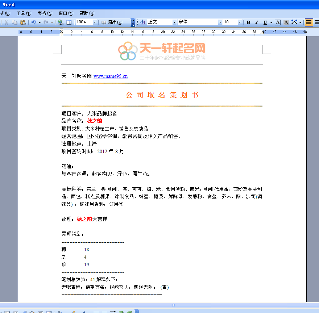
Task: Click the title 公司取名策划书
Action: [x=162, y=95]
